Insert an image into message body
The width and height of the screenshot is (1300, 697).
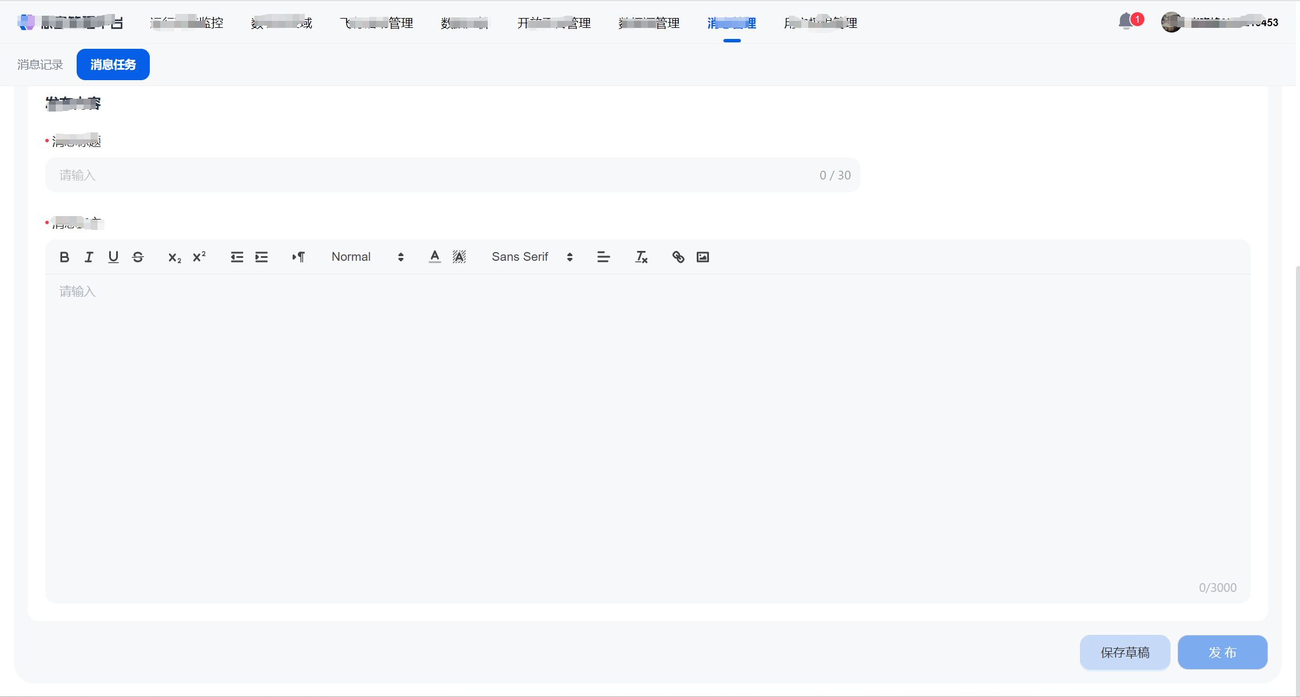pyautogui.click(x=703, y=257)
